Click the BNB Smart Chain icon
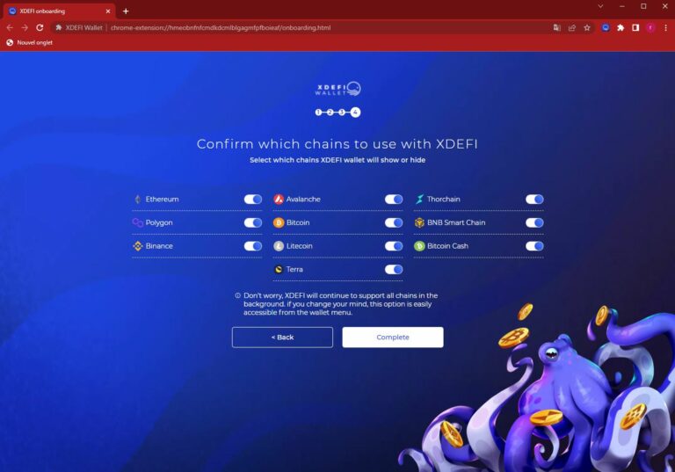This screenshot has width=675, height=472. coord(419,222)
